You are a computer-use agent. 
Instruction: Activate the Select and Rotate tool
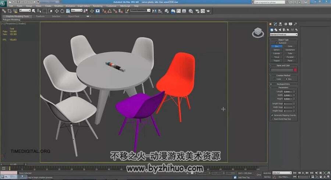62,11
